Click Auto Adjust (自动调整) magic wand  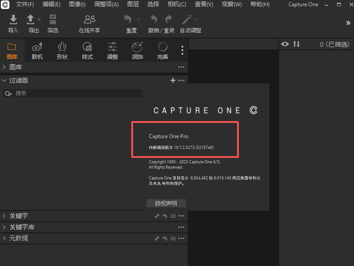(187, 19)
